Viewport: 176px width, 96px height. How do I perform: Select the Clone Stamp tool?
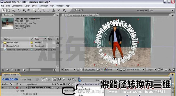(53, 10)
